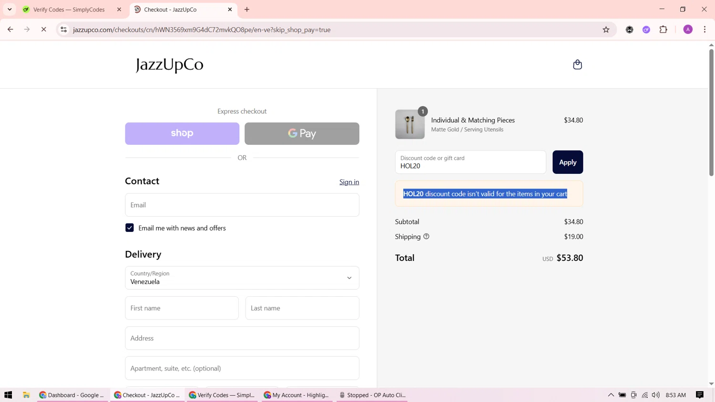Open the Extensions puzzle icon

click(x=663, y=30)
